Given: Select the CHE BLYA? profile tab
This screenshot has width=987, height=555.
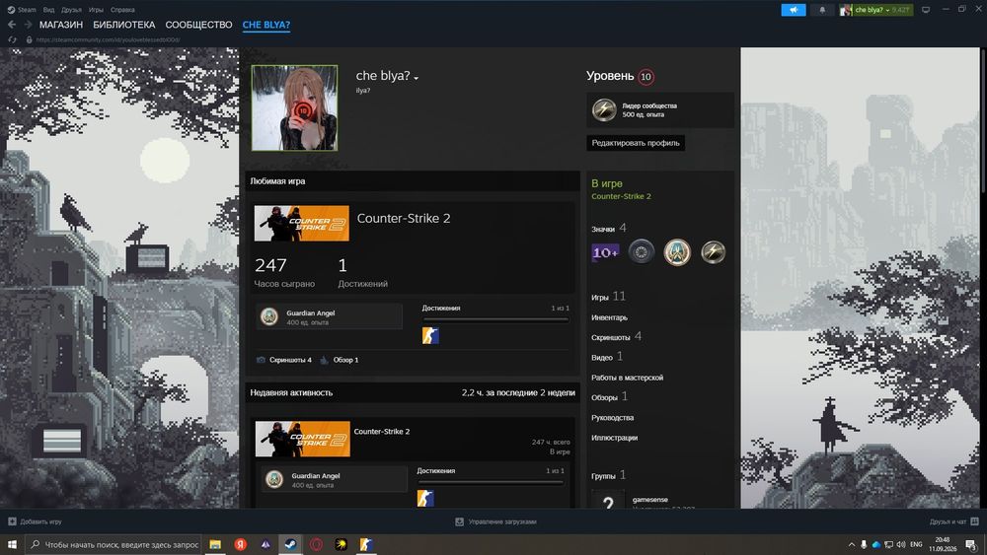Looking at the screenshot, I should click(x=266, y=25).
